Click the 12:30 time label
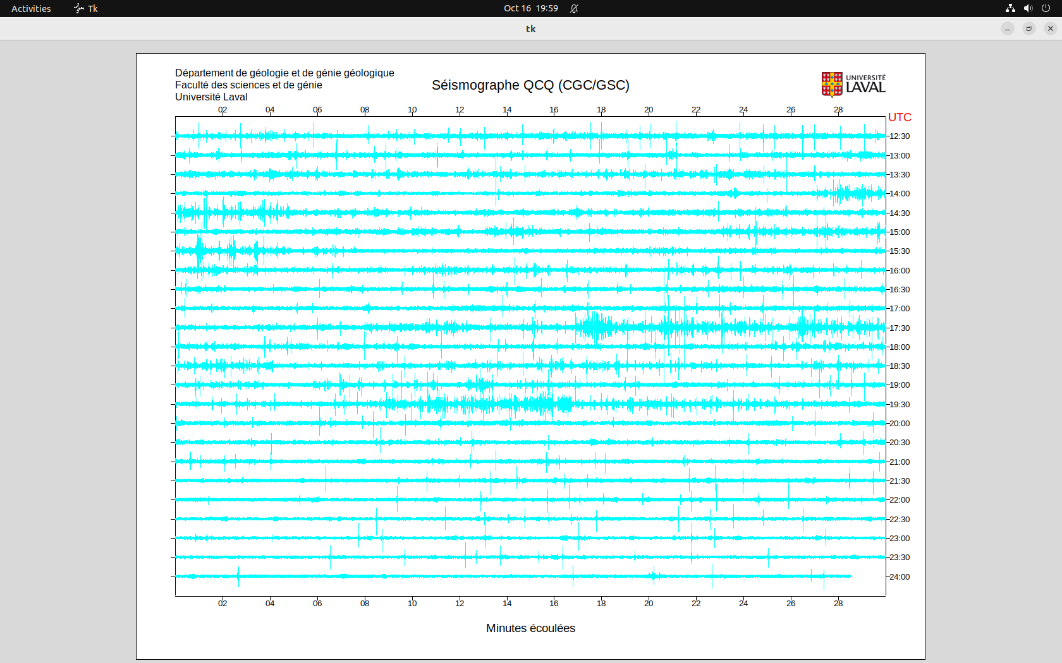 tap(900, 136)
